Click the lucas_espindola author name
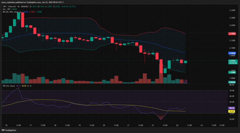The width and height of the screenshot is (240, 133). click(8, 2)
